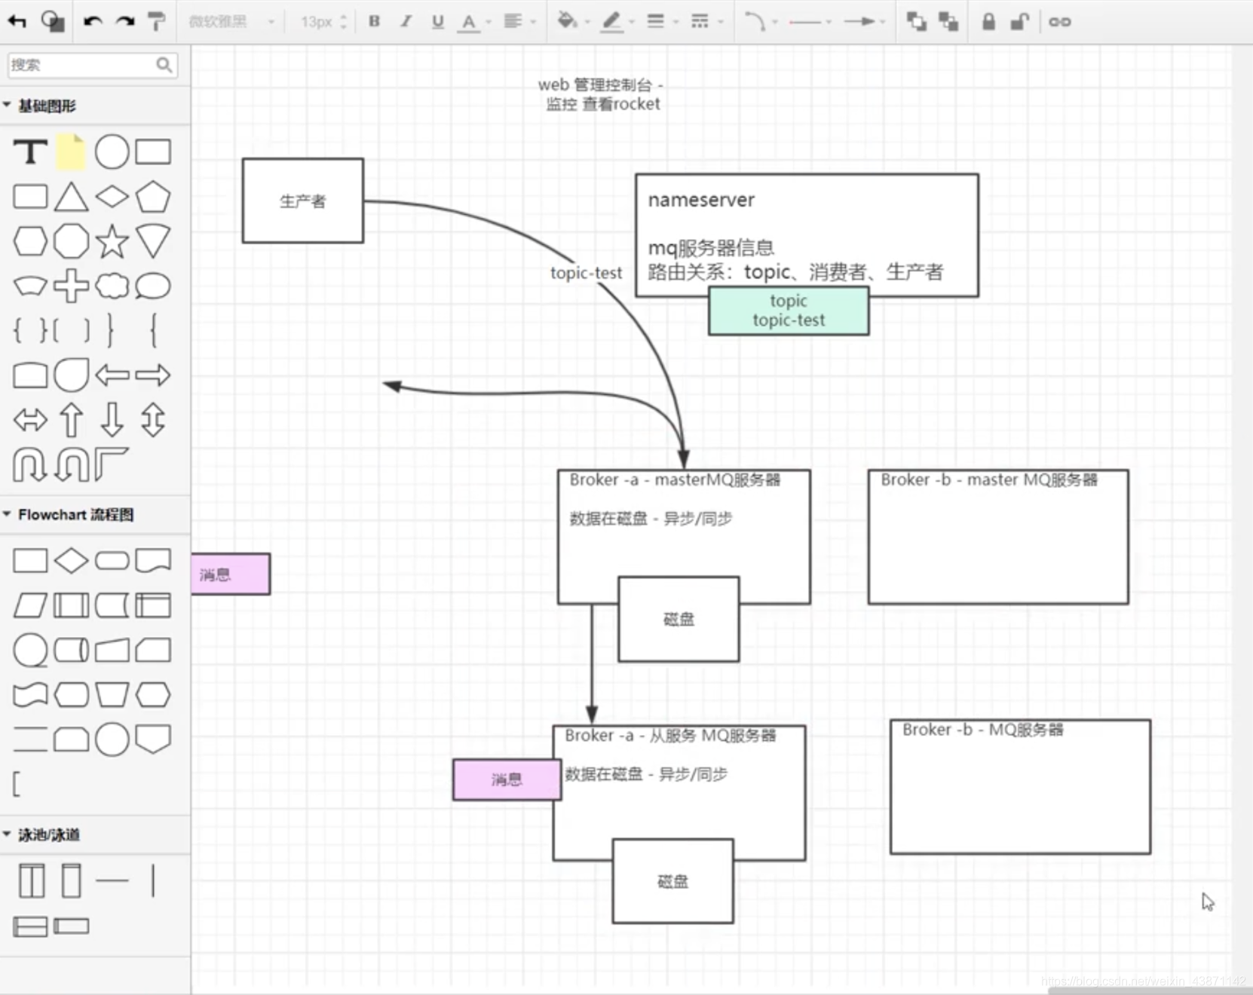Screen dimensions: 1253x995
Task: Toggle underline text formatting
Action: pyautogui.click(x=437, y=21)
